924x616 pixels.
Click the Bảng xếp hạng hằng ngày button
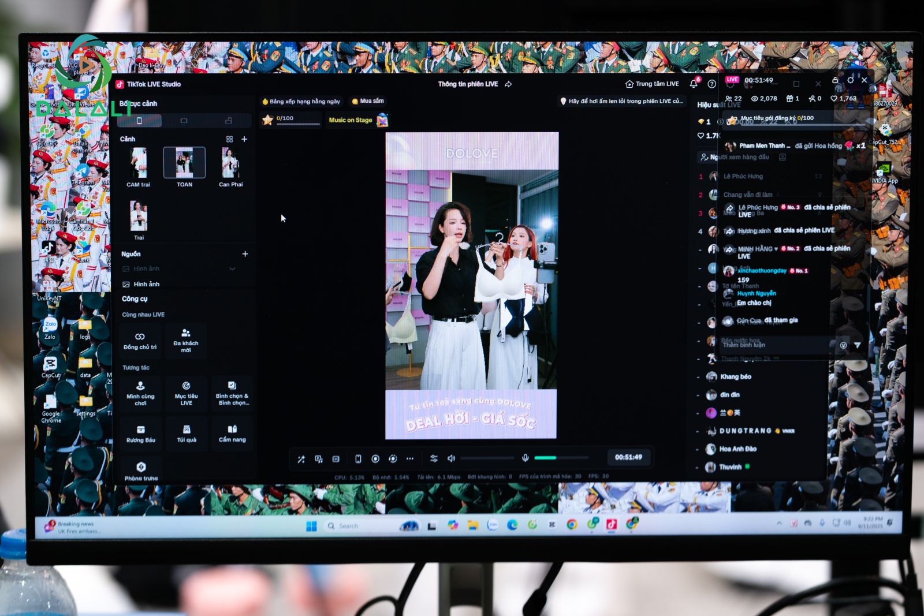(301, 102)
